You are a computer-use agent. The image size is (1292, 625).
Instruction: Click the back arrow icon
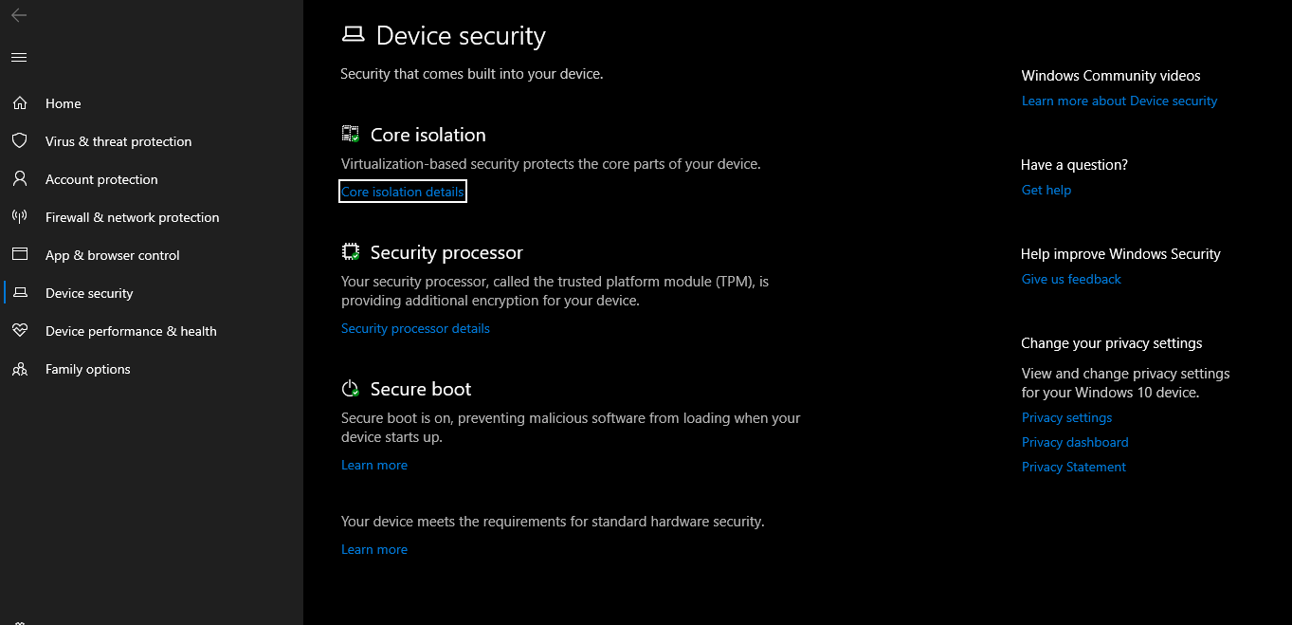coord(19,15)
